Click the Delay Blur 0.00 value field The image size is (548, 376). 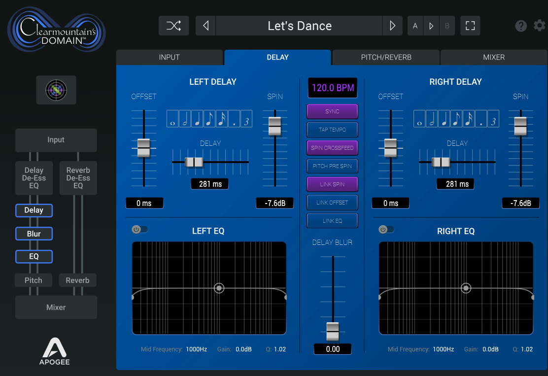click(333, 349)
